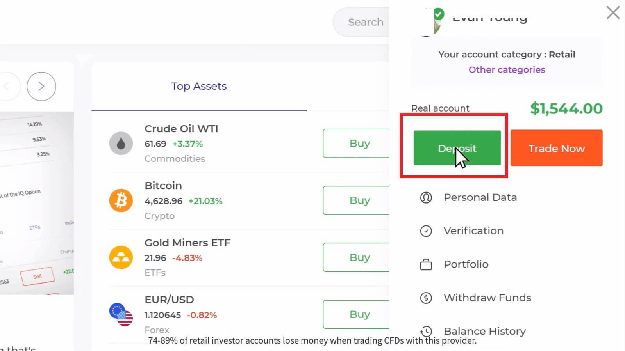The height and width of the screenshot is (351, 625).
Task: Switch to the Top Assets tab
Action: tap(199, 86)
